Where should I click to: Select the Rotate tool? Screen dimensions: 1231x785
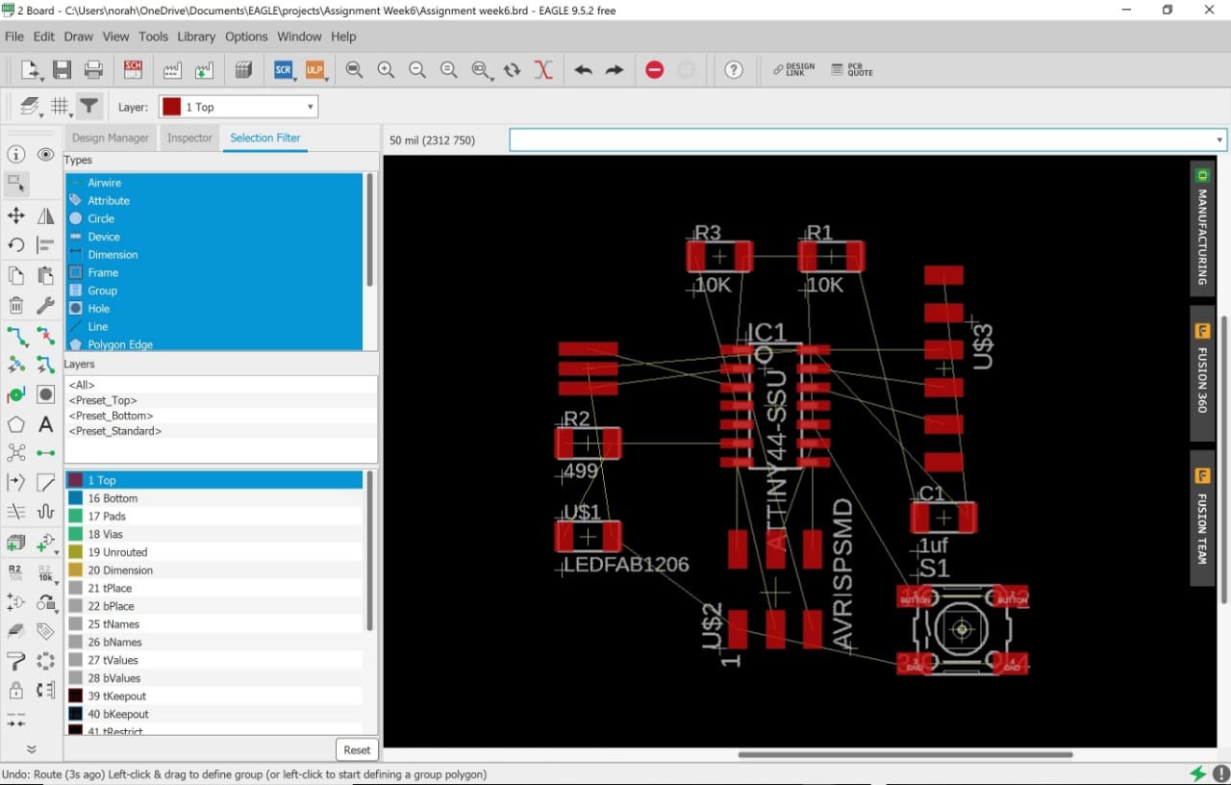(x=16, y=245)
